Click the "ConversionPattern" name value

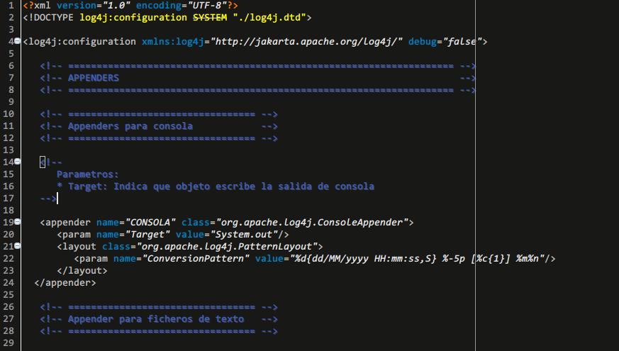tap(196, 259)
